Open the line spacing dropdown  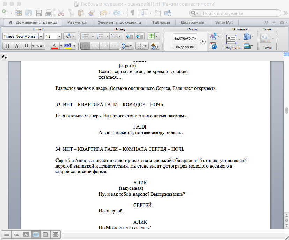[x=127, y=46]
